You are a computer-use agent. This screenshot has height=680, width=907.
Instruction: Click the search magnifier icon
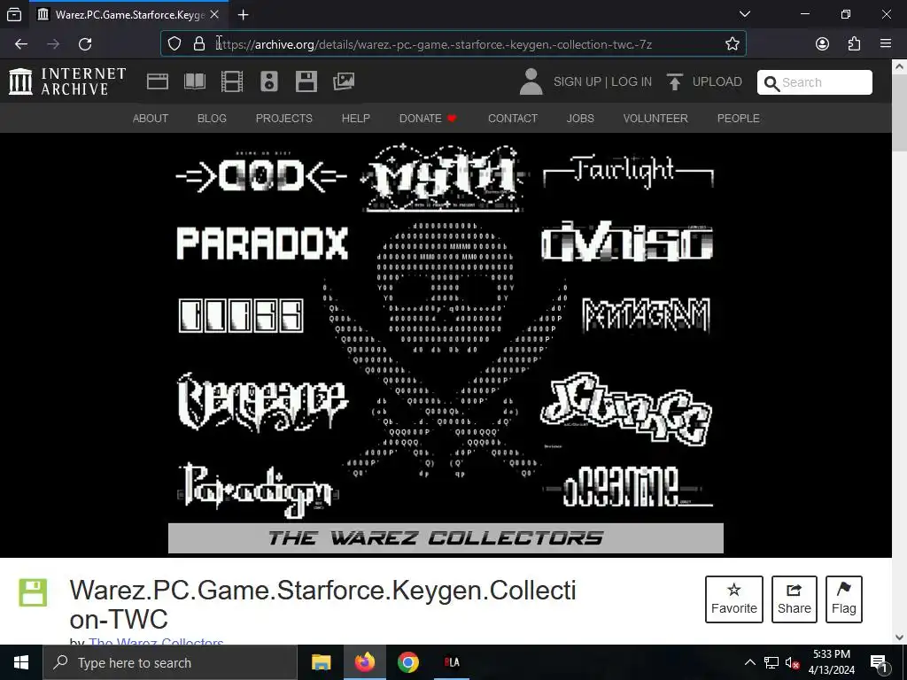point(771,83)
